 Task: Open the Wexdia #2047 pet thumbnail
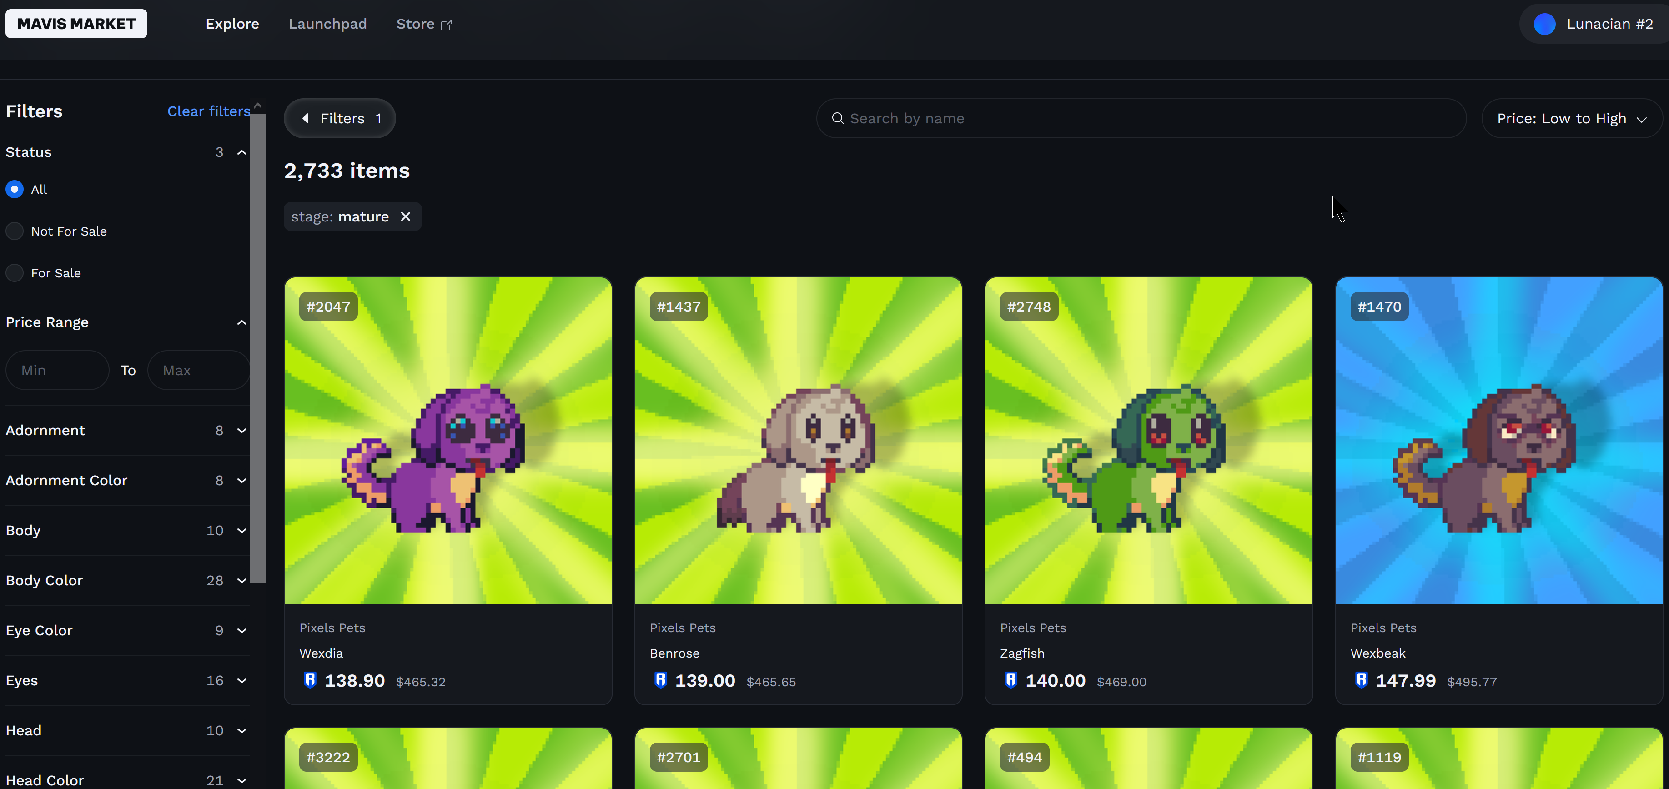tap(447, 441)
